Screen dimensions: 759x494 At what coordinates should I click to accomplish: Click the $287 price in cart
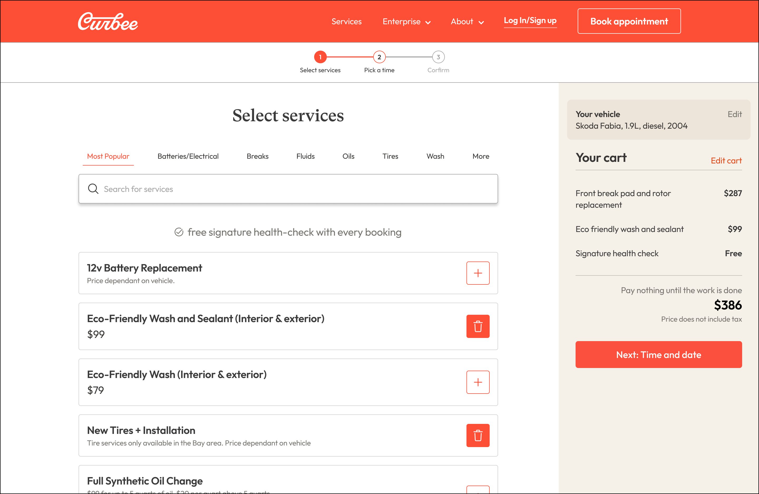pos(733,193)
